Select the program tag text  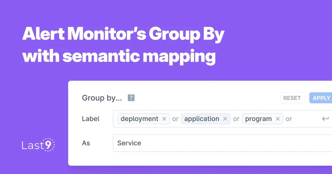click(258, 119)
